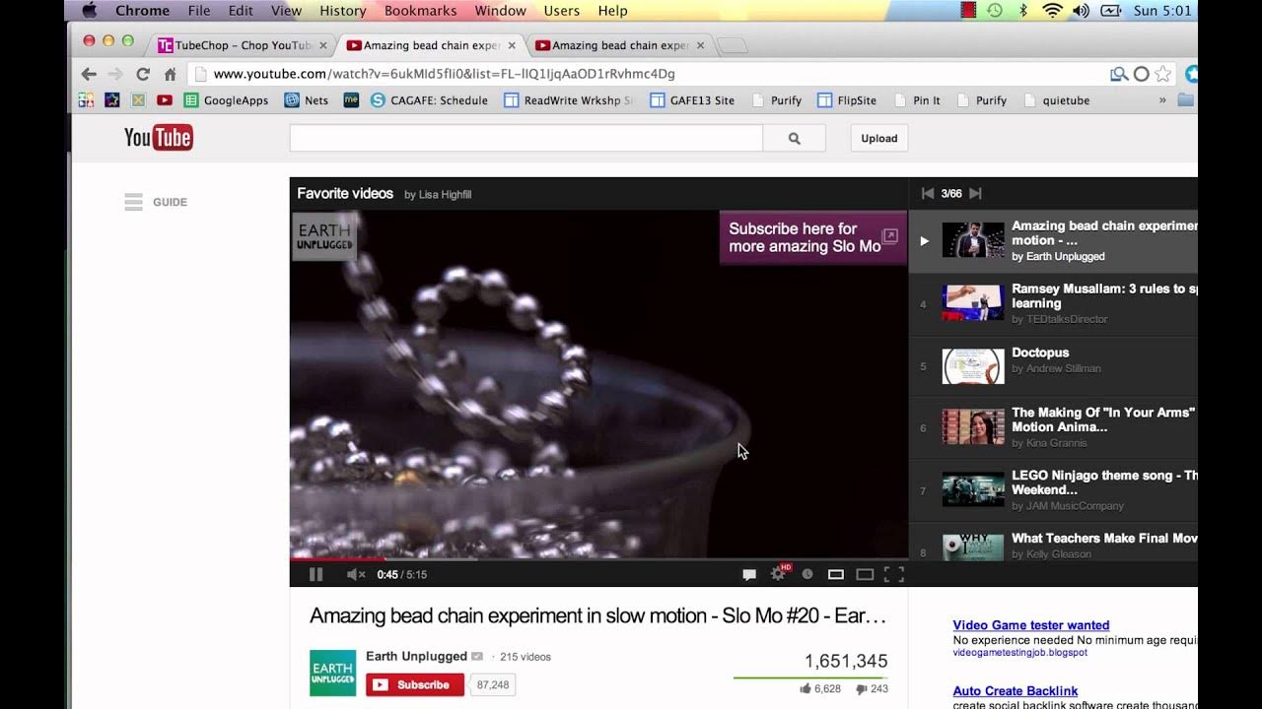
Task: Close the TubeChop tab
Action: click(x=323, y=45)
